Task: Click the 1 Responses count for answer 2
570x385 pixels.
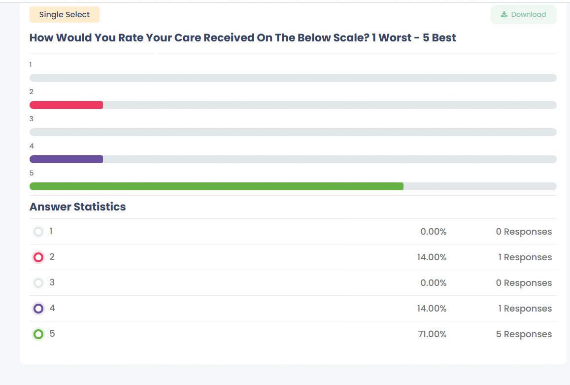Action: click(525, 257)
